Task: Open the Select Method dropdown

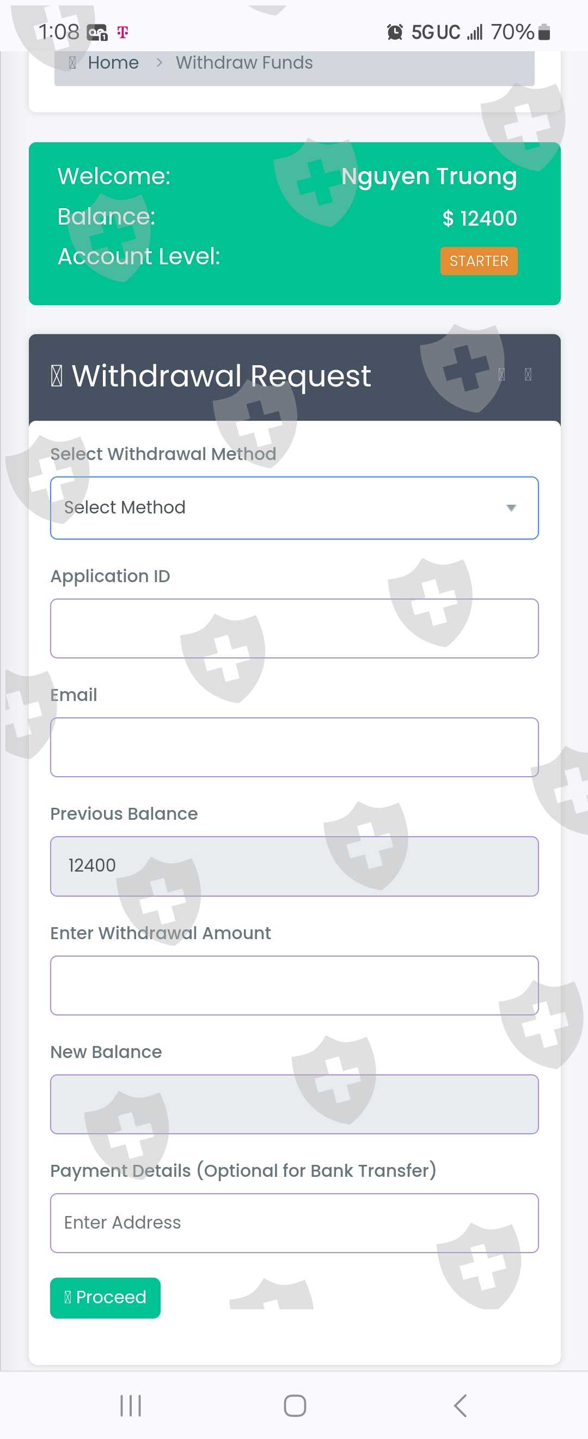Action: pyautogui.click(x=294, y=507)
